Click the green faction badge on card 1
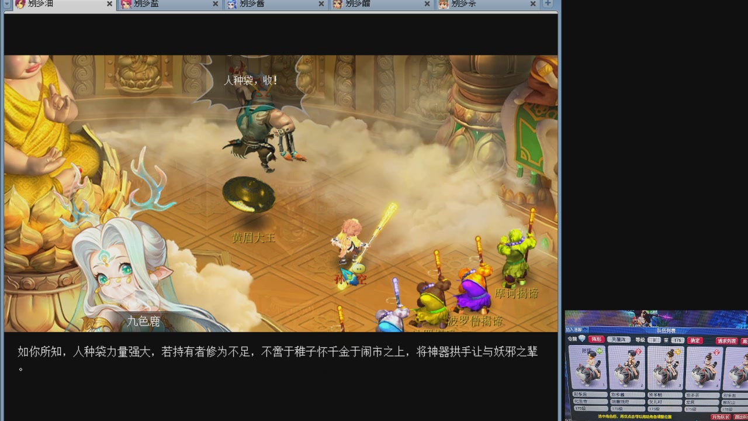The height and width of the screenshot is (421, 748). 600,351
